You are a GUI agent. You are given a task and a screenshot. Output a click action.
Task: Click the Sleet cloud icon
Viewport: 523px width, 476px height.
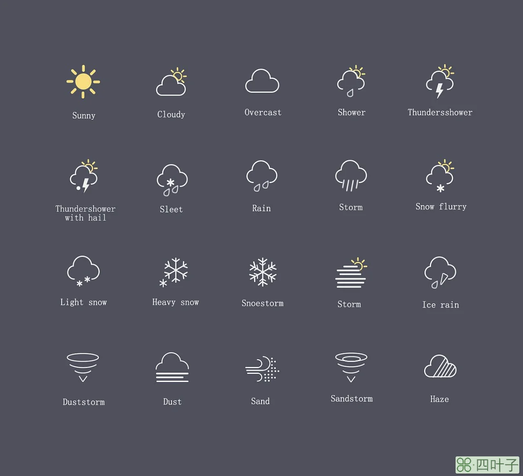(172, 180)
